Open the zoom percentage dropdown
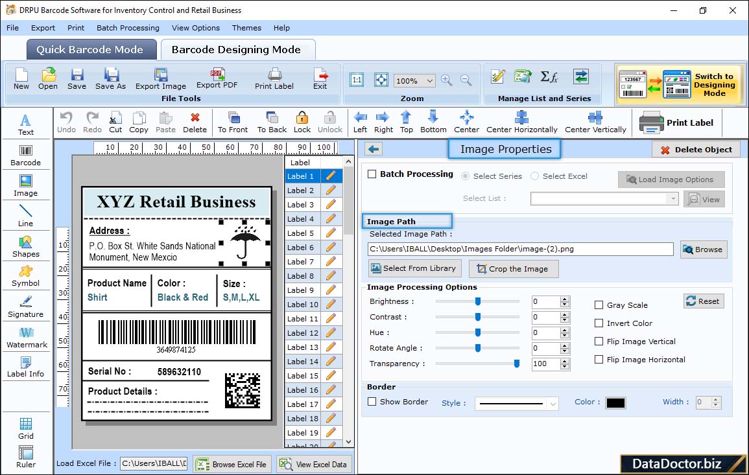Screen dimensions: 749x475 429,80
